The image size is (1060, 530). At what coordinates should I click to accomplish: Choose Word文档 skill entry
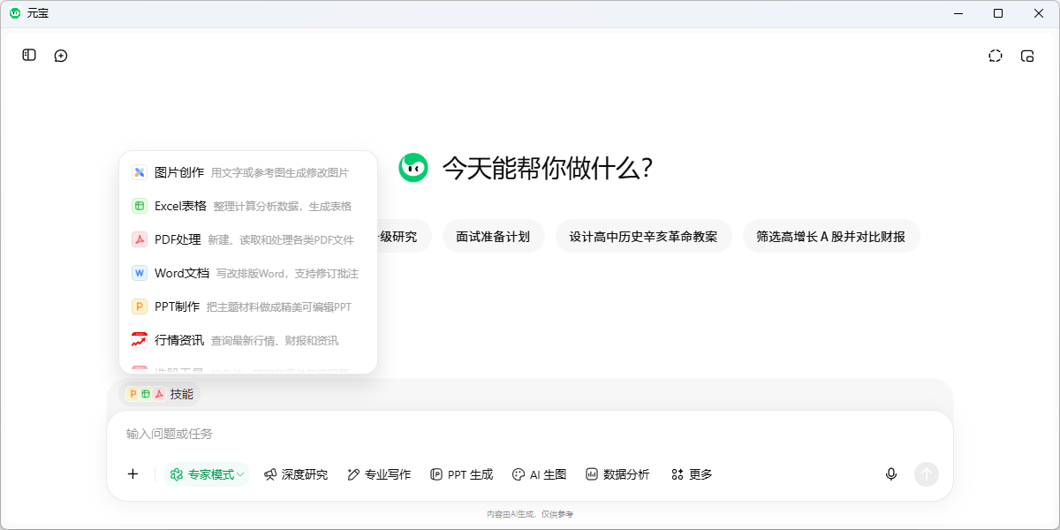[x=248, y=273]
